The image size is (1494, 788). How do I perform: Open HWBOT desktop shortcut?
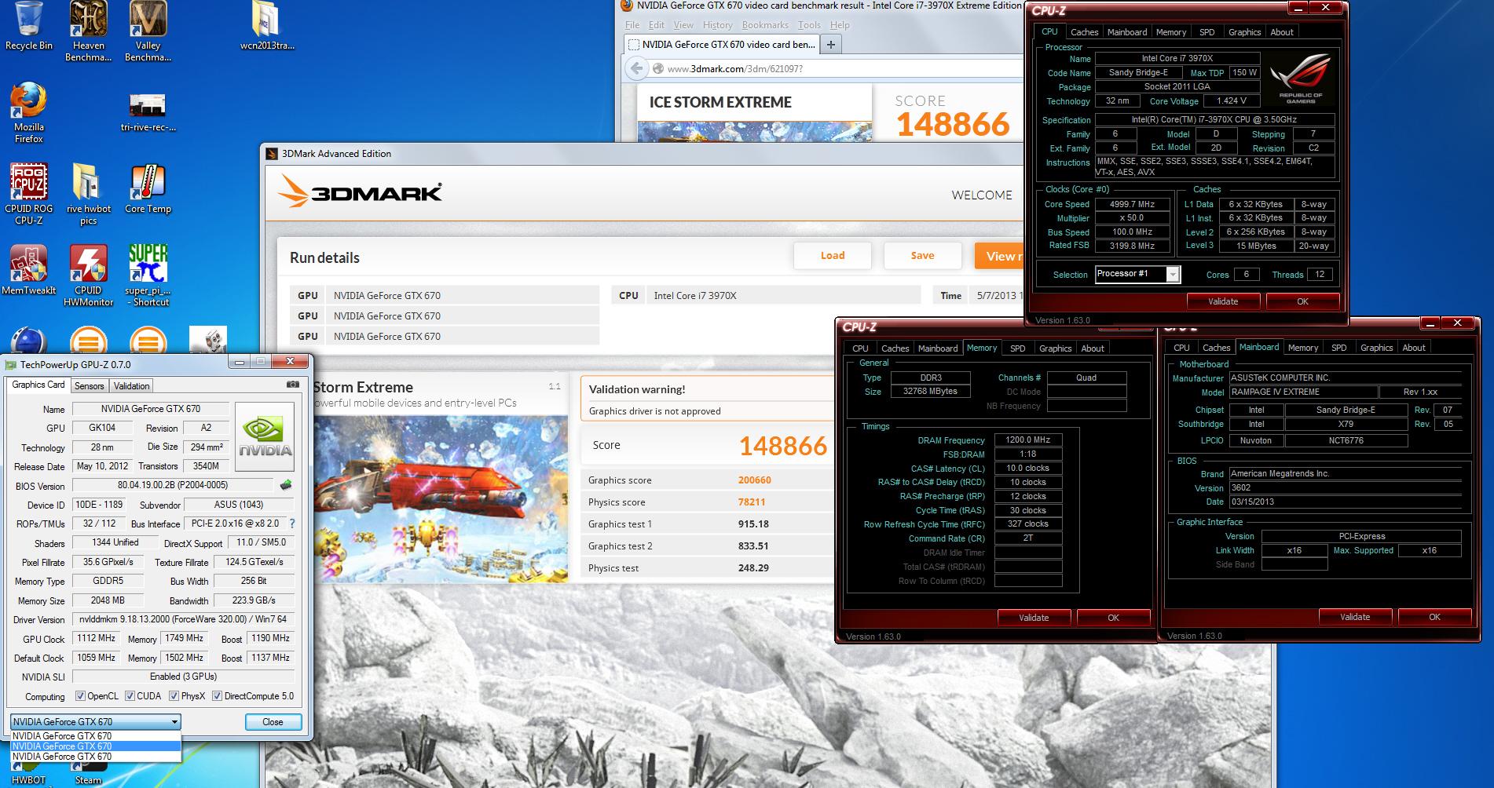[28, 769]
